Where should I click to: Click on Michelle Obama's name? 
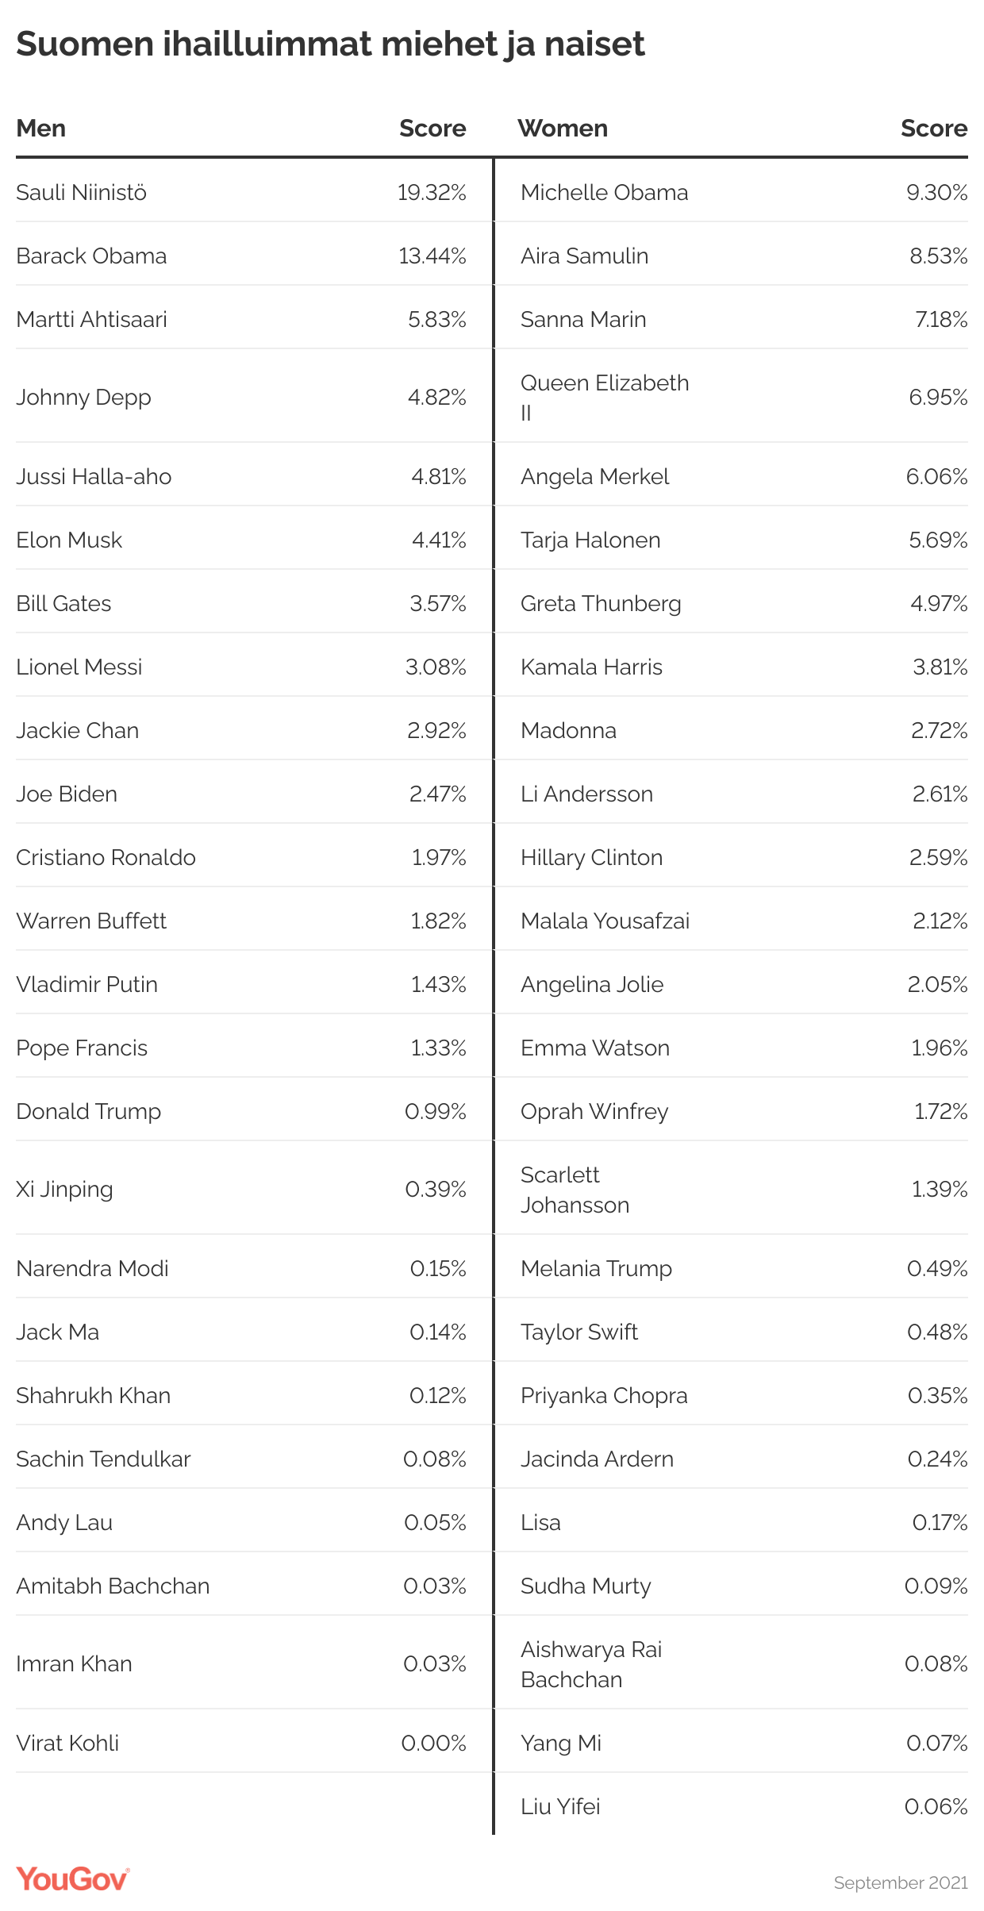[605, 192]
